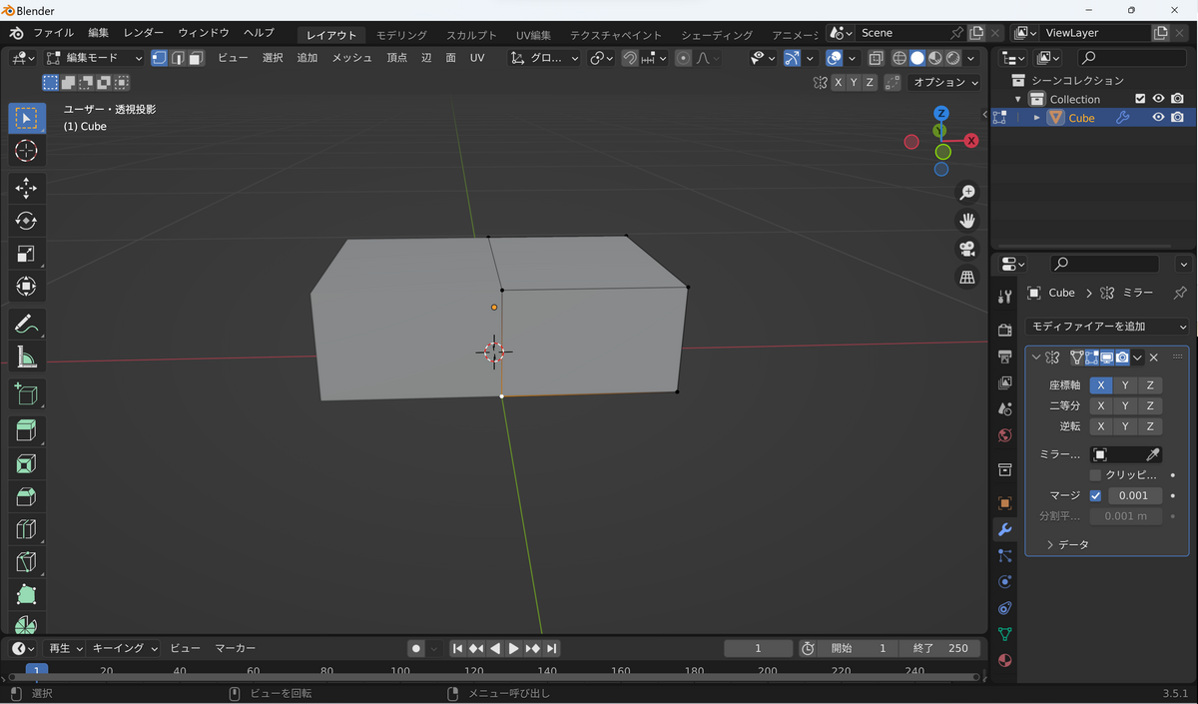Click the mirror object eyedropper

click(1152, 454)
